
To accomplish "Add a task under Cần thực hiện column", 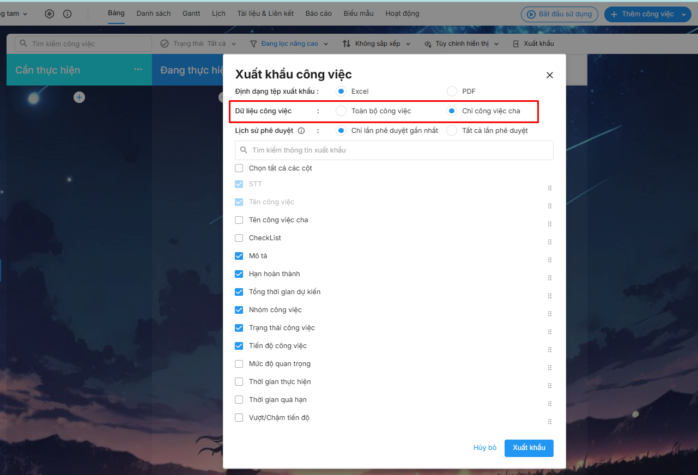I will [80, 98].
